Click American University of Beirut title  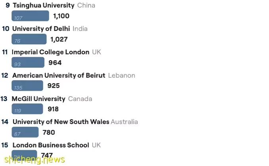click(x=59, y=75)
